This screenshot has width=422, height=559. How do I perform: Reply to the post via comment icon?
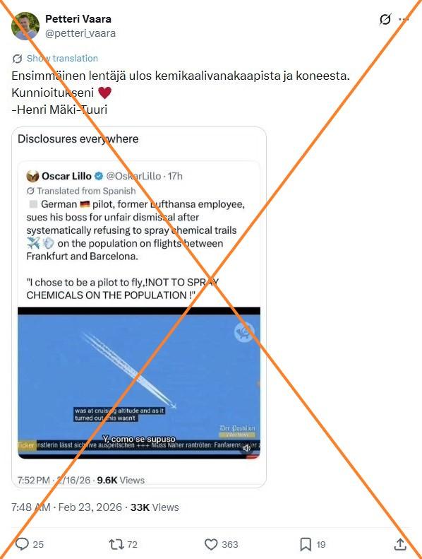point(23,544)
